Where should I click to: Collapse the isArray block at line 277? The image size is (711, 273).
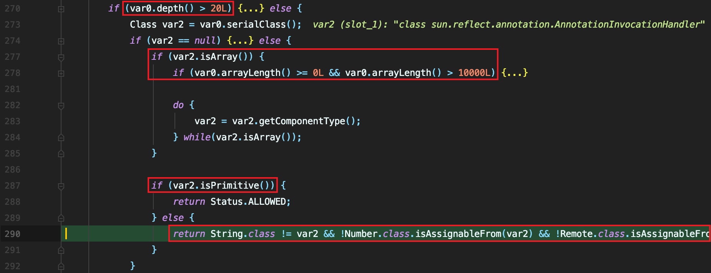tap(61, 58)
